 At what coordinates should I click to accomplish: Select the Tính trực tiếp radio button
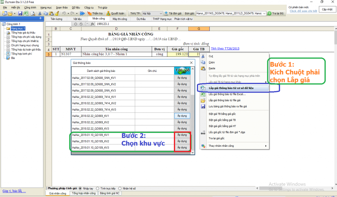point(97,188)
